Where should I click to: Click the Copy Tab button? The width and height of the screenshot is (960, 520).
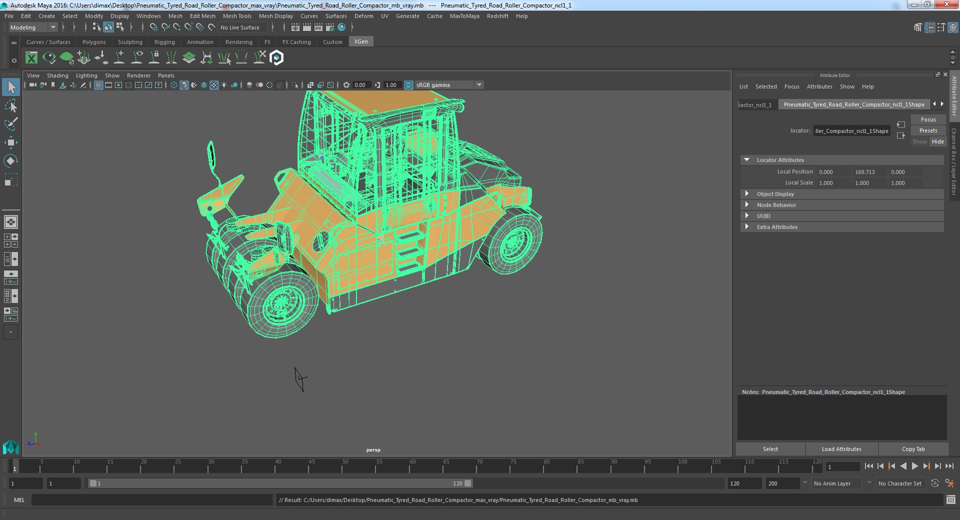pos(913,449)
